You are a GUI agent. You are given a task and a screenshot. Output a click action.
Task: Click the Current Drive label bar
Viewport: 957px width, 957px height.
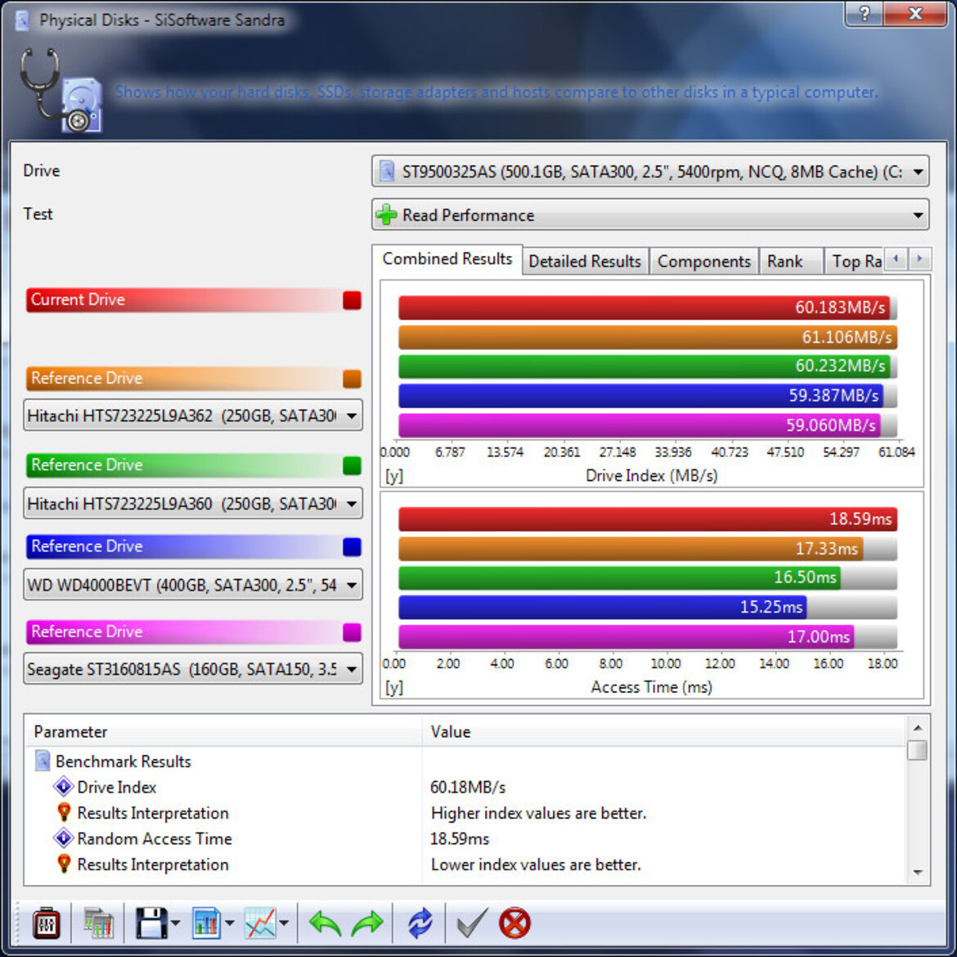193,300
